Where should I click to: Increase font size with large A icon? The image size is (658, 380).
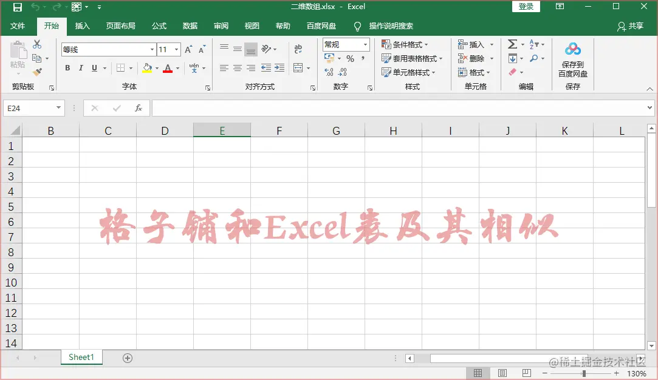[x=188, y=50]
